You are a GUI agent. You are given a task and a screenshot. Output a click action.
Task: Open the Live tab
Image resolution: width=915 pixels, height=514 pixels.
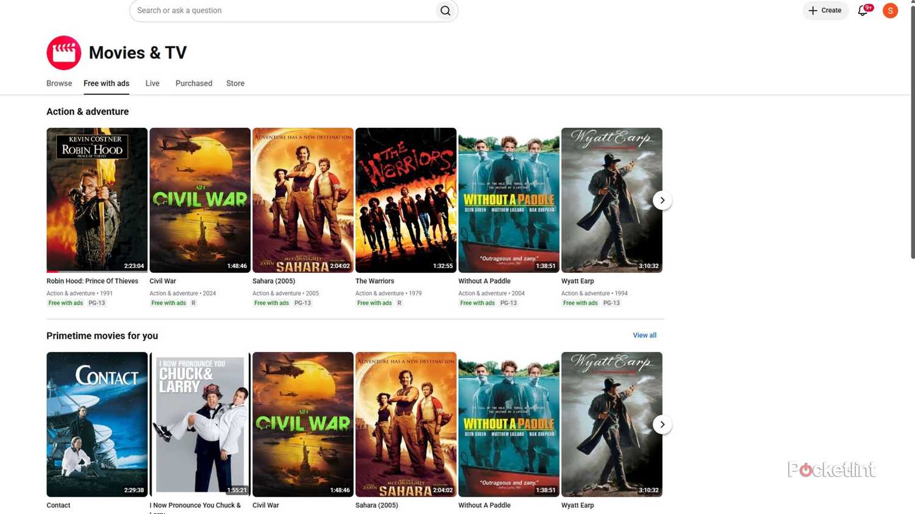tap(152, 83)
